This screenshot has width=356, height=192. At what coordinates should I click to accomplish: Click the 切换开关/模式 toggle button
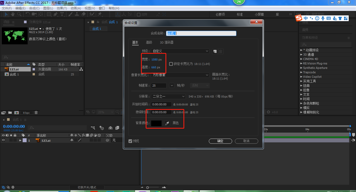point(87,187)
